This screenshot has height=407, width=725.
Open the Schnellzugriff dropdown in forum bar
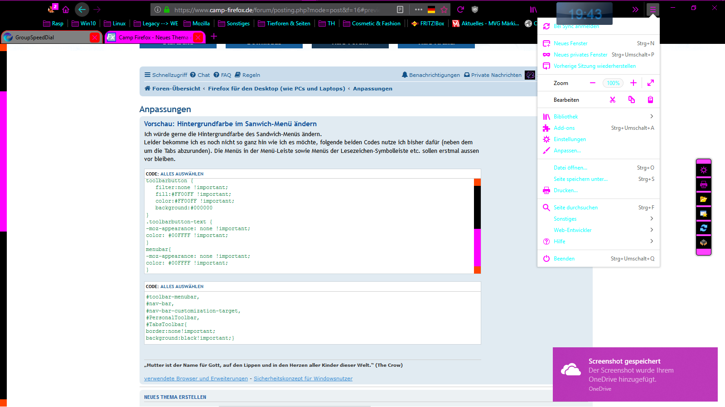tap(166, 75)
